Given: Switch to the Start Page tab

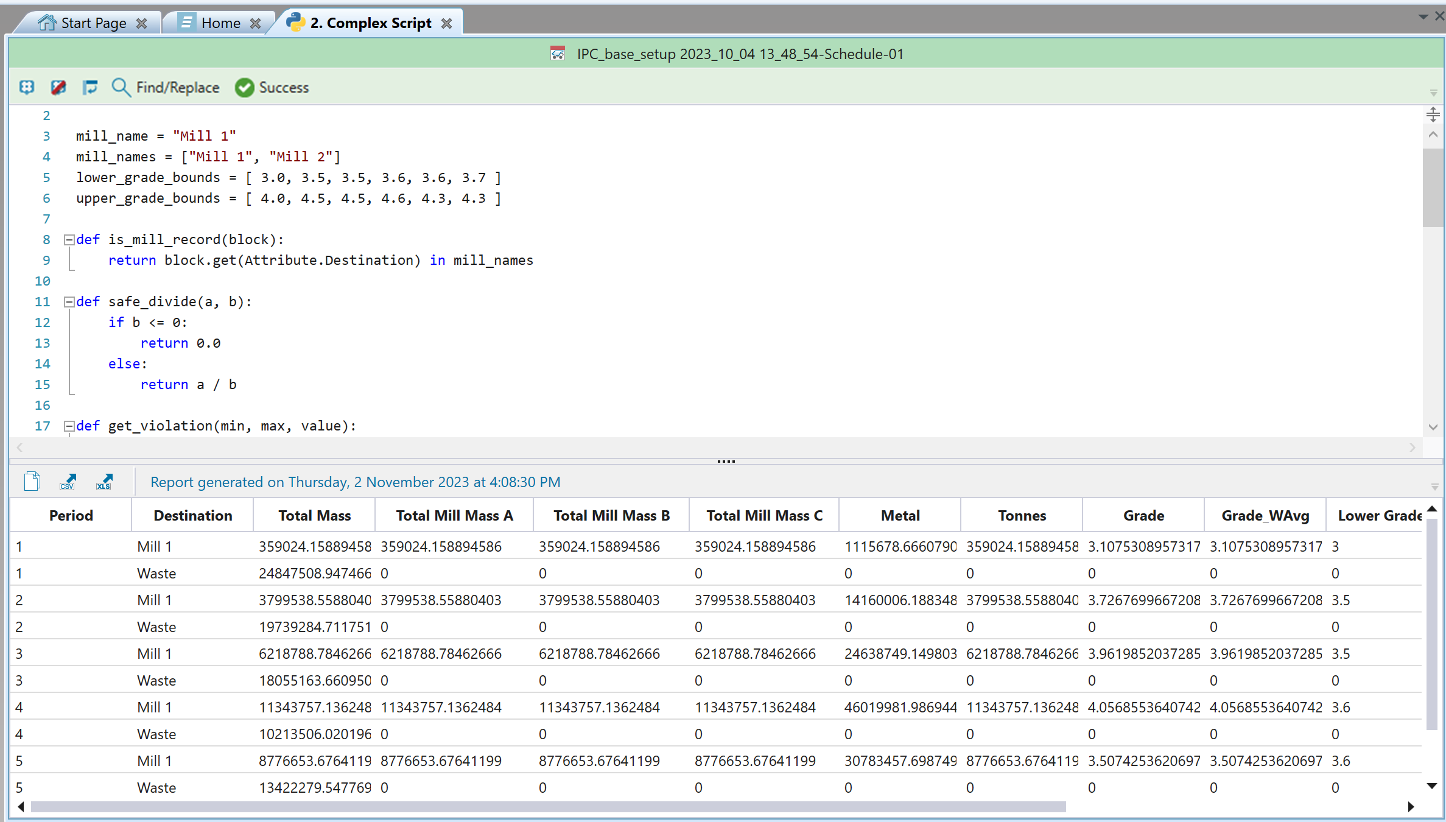Looking at the screenshot, I should coord(93,23).
